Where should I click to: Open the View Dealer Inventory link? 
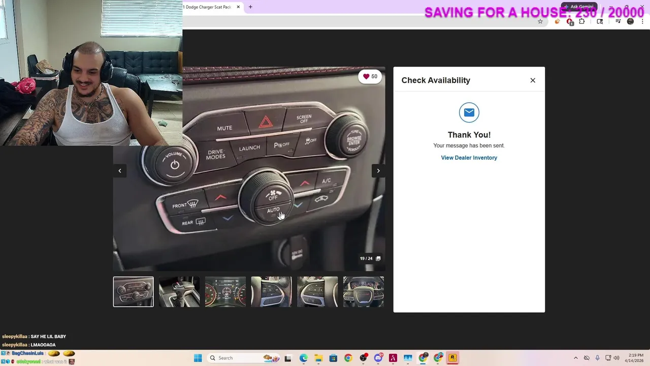click(469, 158)
